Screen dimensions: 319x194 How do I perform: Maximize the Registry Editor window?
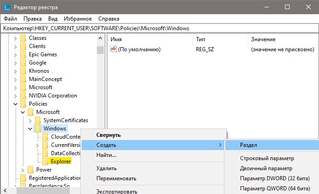287,7
